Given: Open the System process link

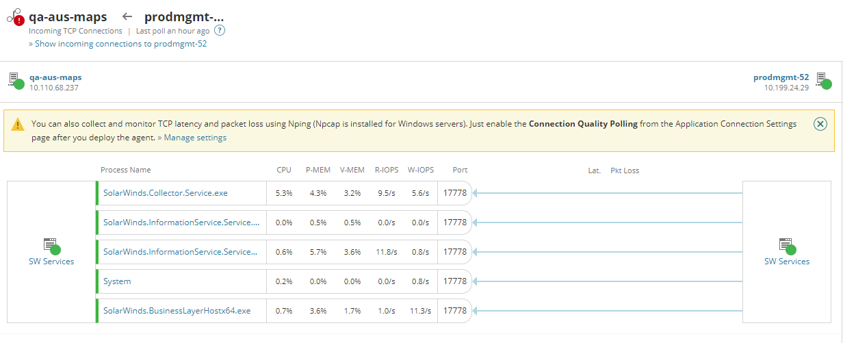Looking at the screenshot, I should pyautogui.click(x=117, y=281).
